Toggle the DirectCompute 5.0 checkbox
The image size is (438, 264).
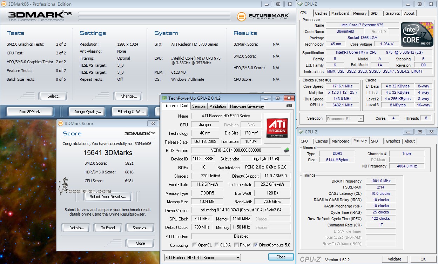pyautogui.click(x=256, y=245)
